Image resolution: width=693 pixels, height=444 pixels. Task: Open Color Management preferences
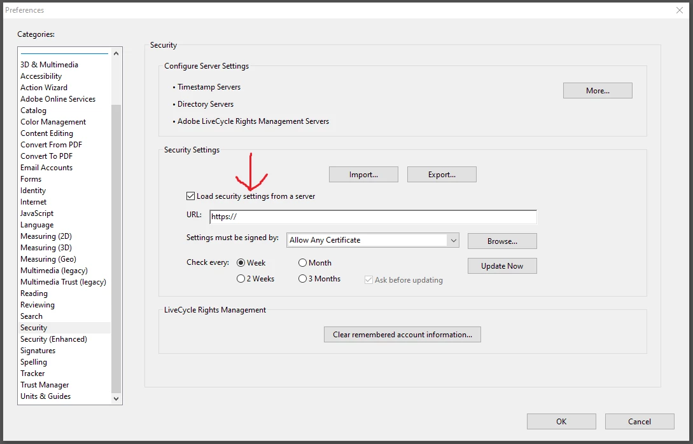(x=53, y=122)
